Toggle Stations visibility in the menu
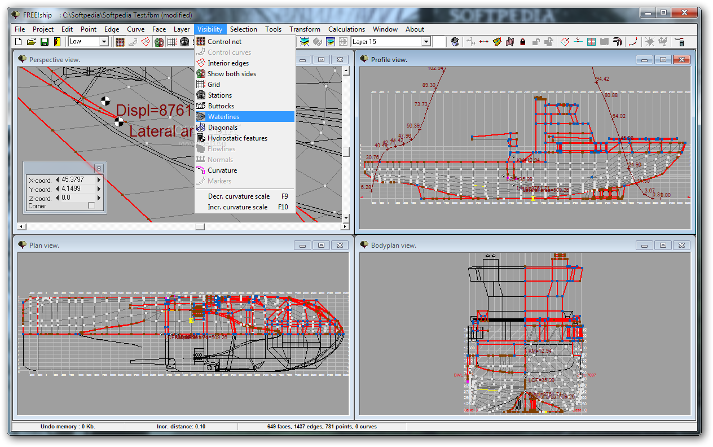Viewport: 713px width, 447px height. (x=244, y=95)
